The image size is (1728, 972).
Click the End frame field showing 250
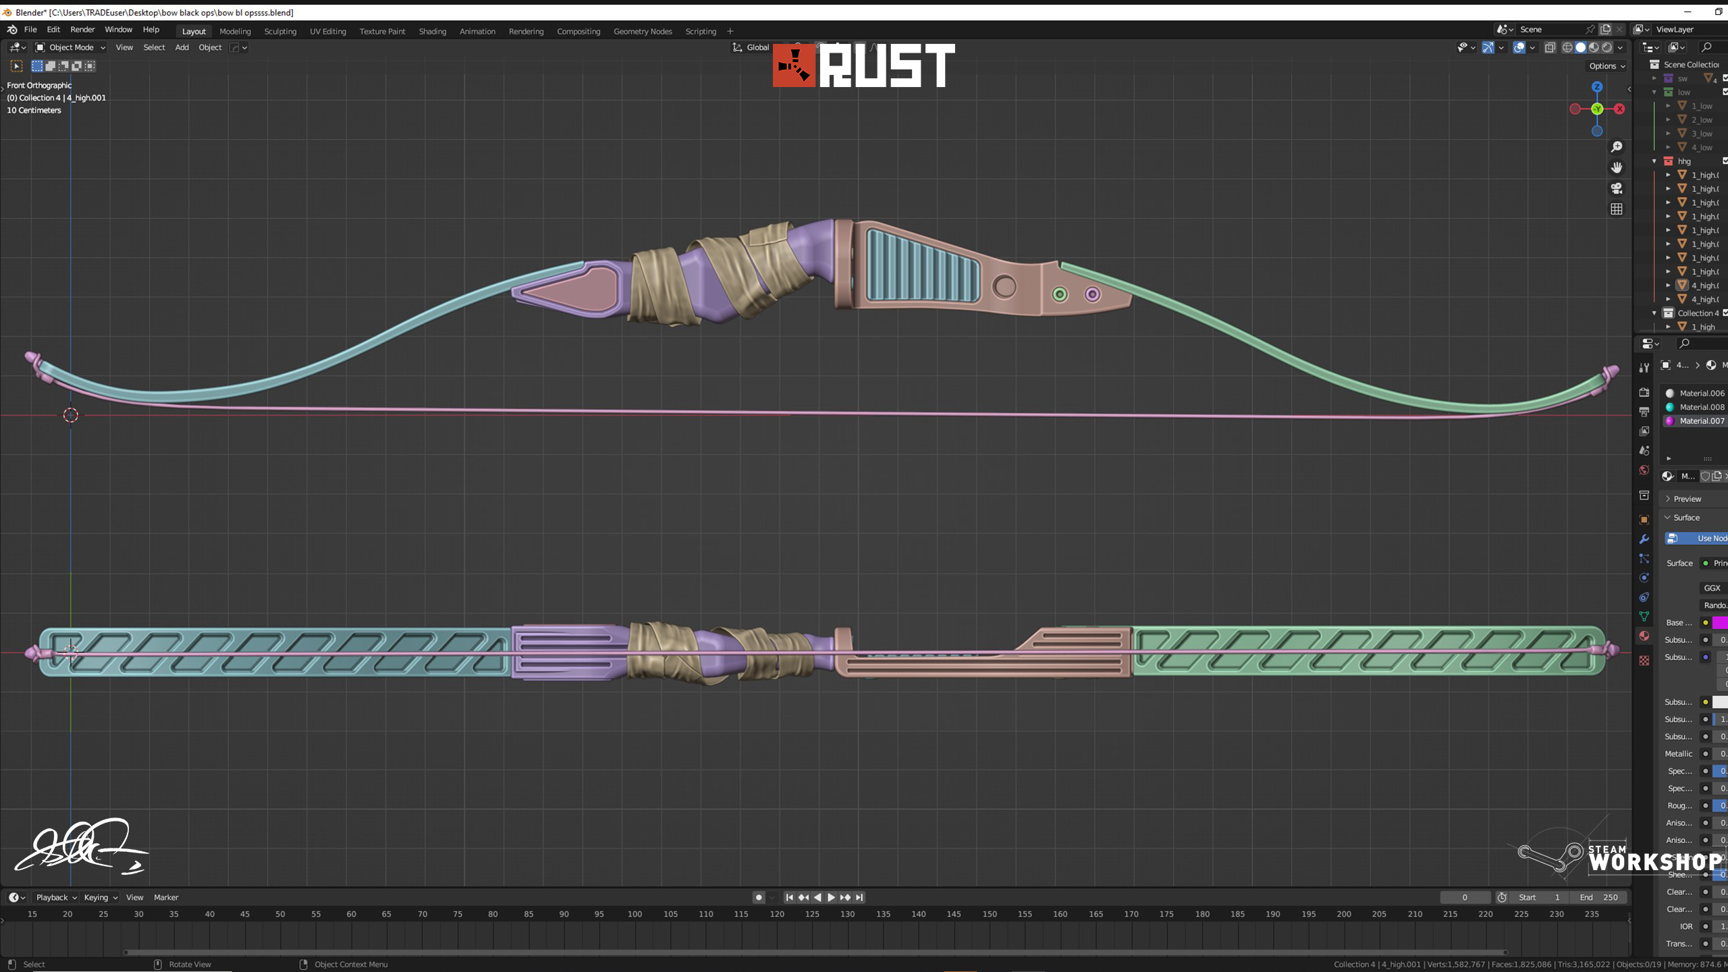pyautogui.click(x=1599, y=897)
